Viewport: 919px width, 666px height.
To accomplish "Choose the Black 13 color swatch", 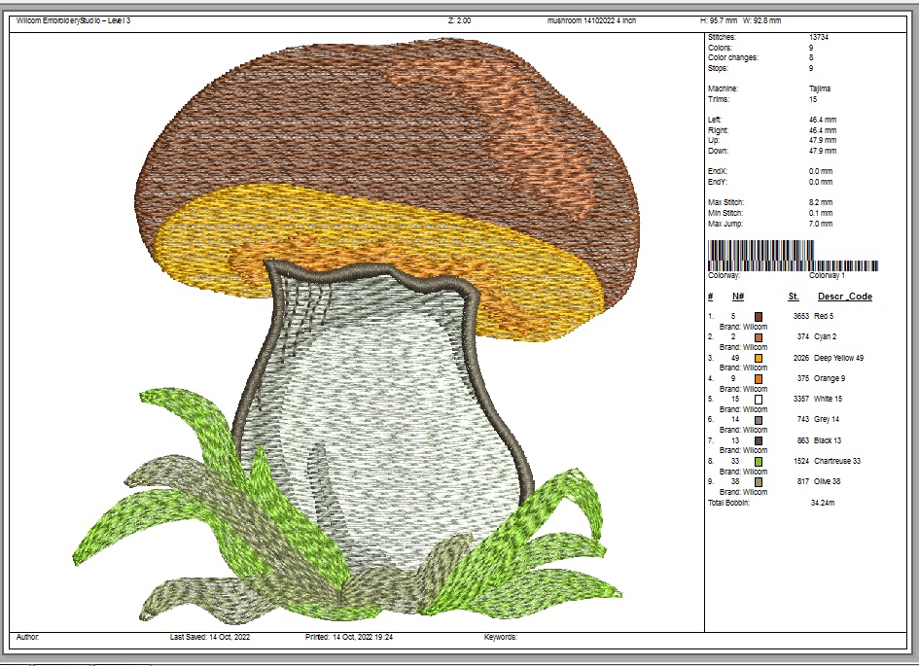I will (759, 440).
